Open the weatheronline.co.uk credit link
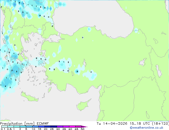Viewport: 169px width, 130px height. tap(147, 128)
